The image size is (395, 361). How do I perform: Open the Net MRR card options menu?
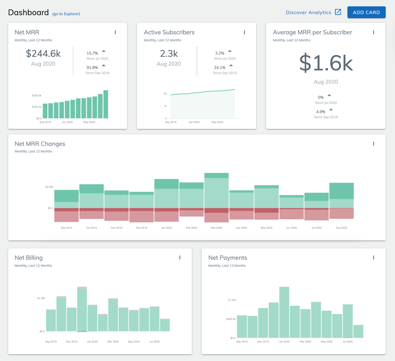click(x=115, y=32)
